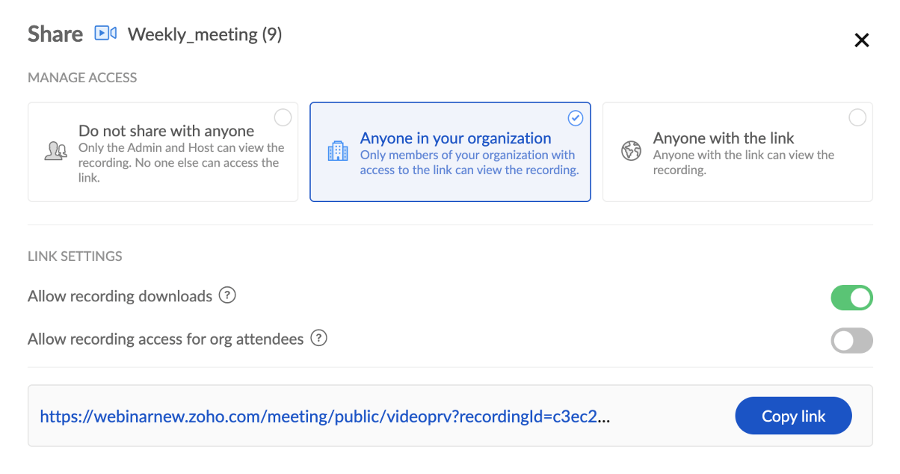Click the Weekly_meeting (9) recording title
The width and height of the screenshot is (900, 474).
pyautogui.click(x=205, y=34)
